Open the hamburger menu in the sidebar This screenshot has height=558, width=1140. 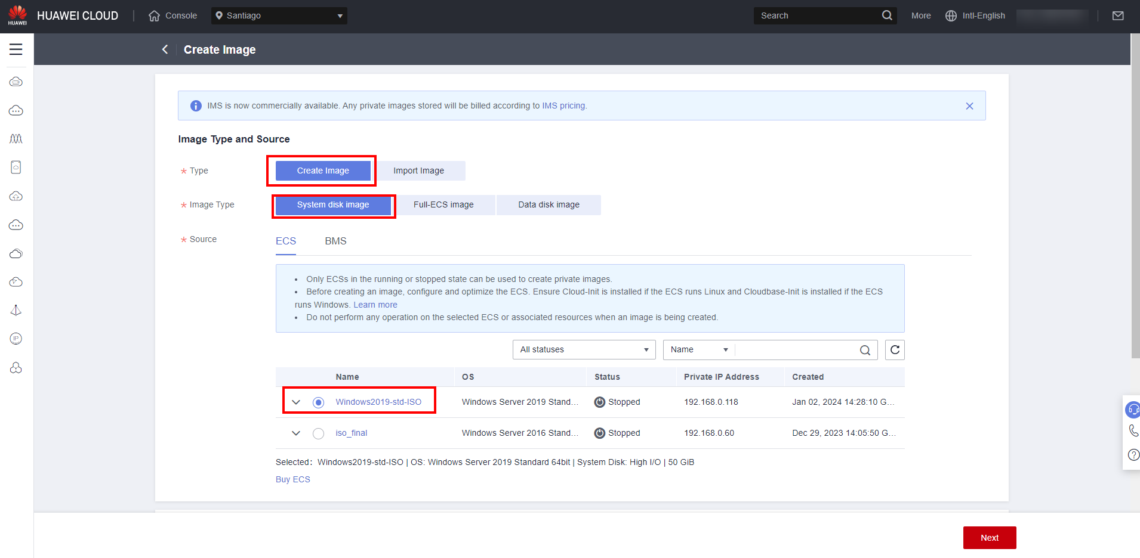[x=16, y=49]
